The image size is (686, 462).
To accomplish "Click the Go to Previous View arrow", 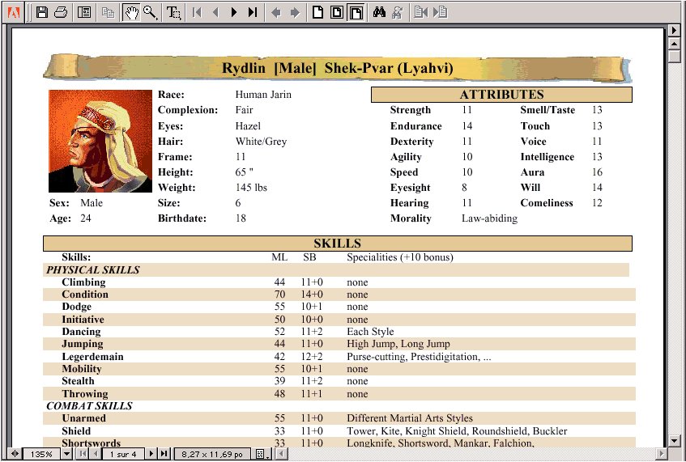I will coord(276,12).
